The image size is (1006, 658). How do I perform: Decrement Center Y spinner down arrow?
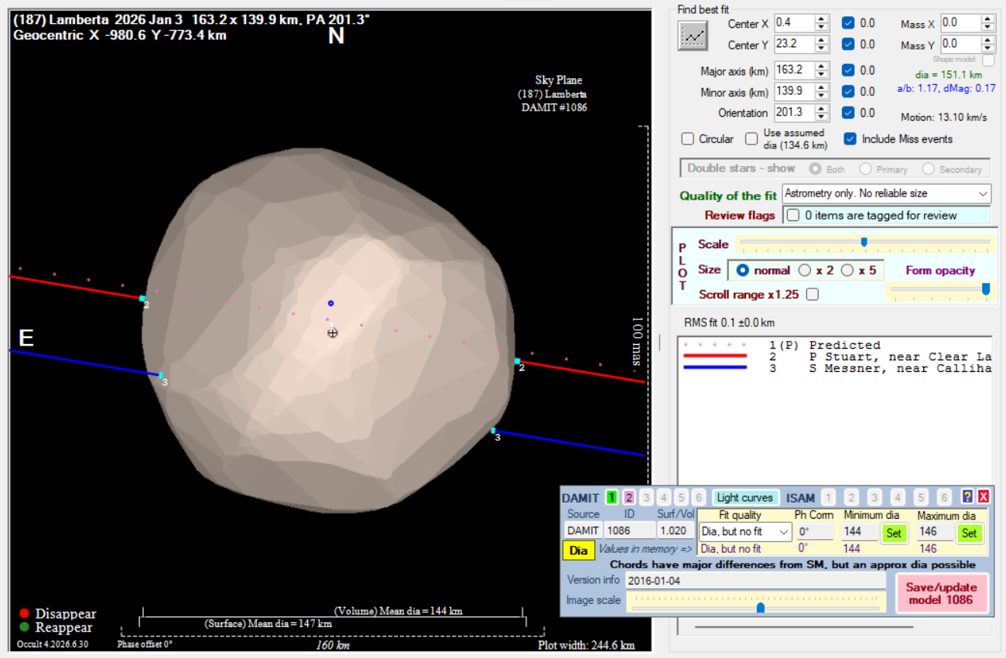[822, 48]
